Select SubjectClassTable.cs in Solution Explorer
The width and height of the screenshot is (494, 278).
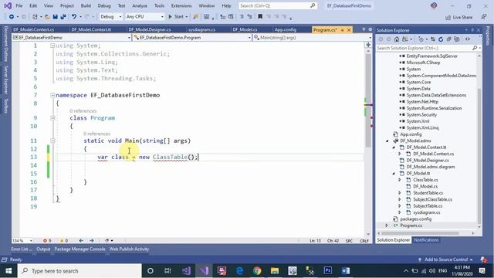[432, 199]
